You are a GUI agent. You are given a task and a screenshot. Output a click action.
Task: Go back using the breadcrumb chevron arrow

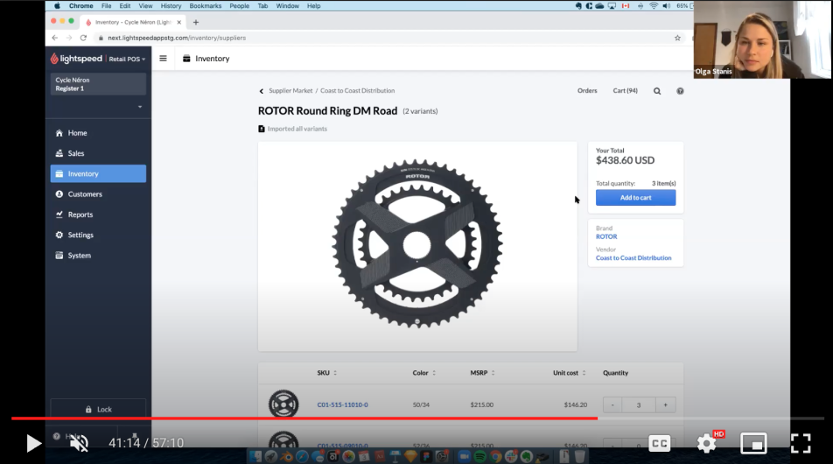tap(262, 91)
